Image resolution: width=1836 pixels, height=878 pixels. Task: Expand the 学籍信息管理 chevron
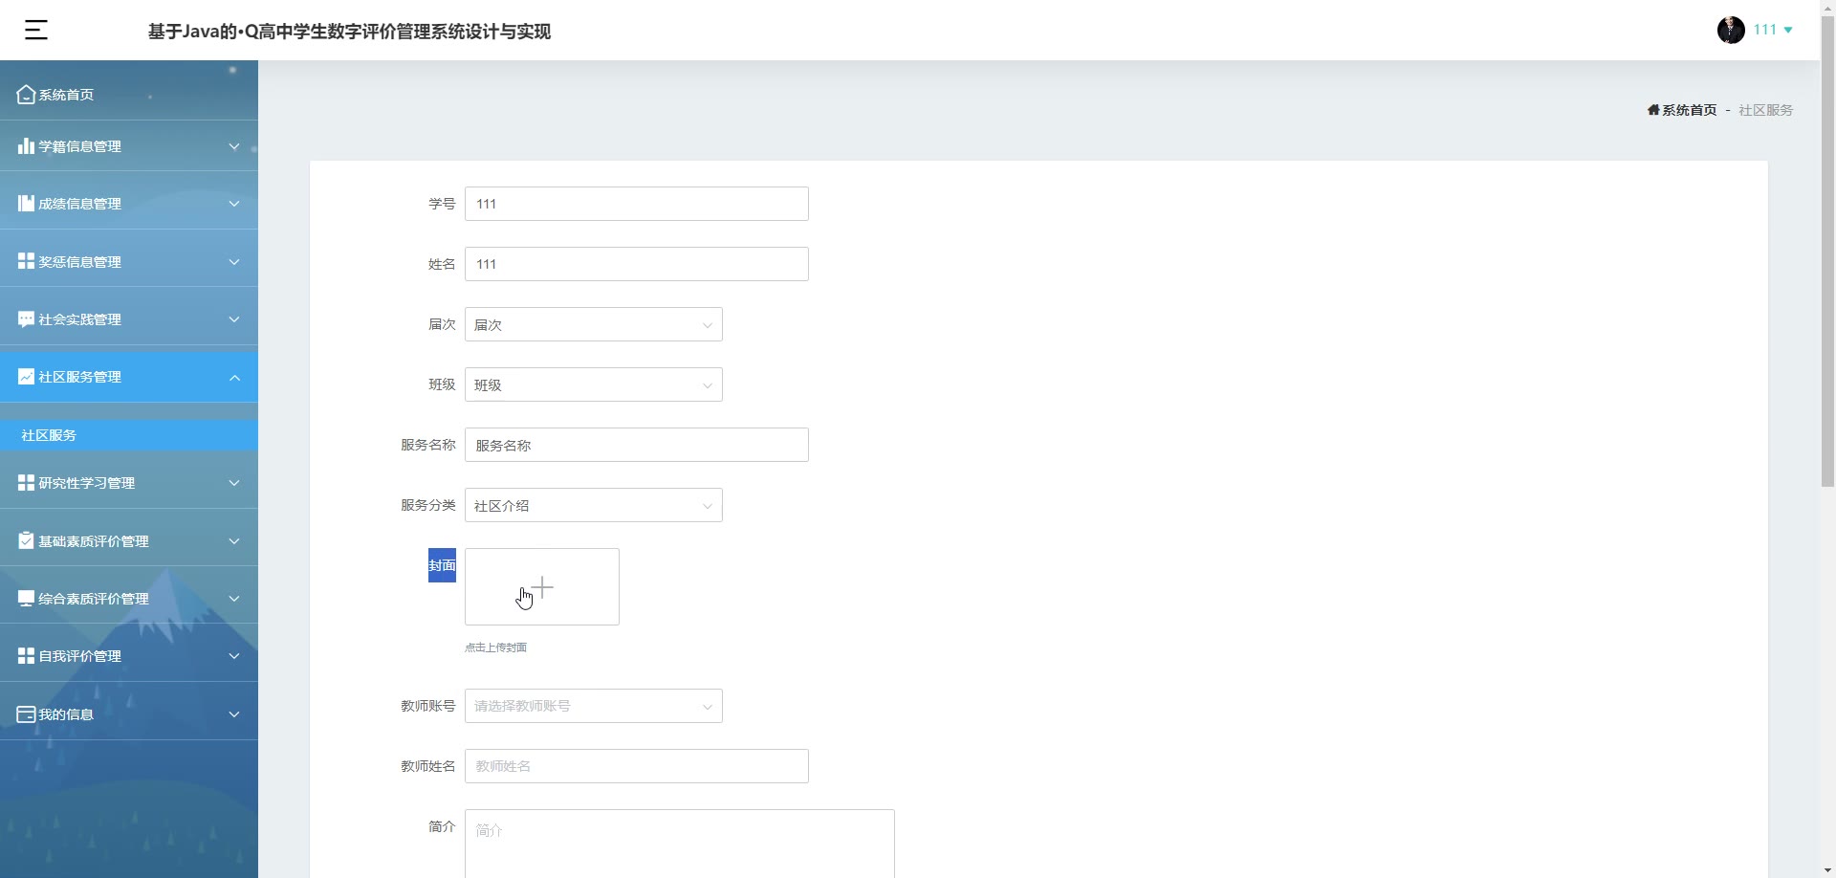[x=234, y=146]
